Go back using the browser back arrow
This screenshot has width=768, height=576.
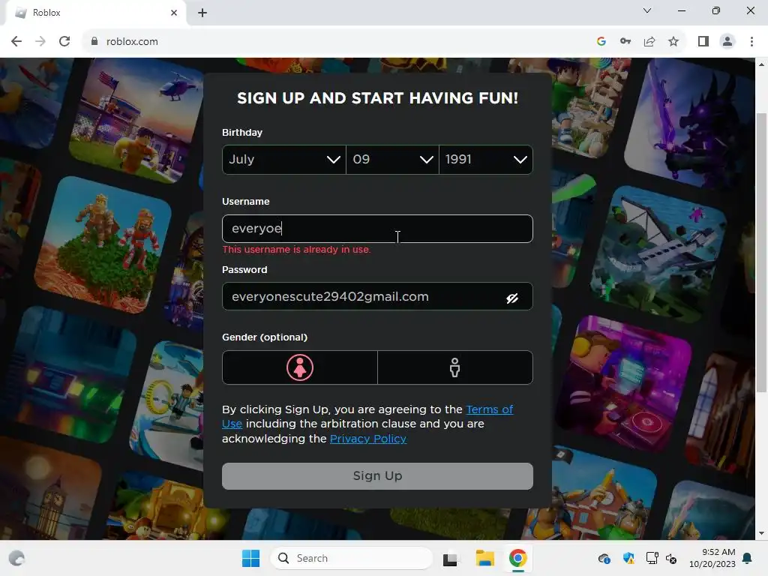16,42
